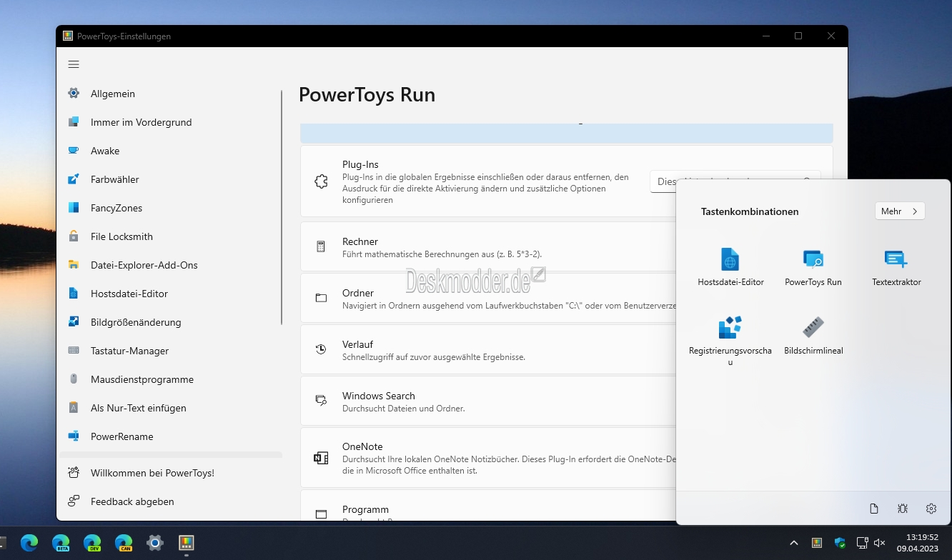Image resolution: width=952 pixels, height=560 pixels.
Task: Show hidden tray icons chevron
Action: [x=794, y=543]
